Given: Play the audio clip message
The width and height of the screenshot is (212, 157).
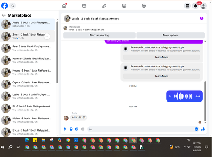Looking at the screenshot, I should (x=170, y=96).
